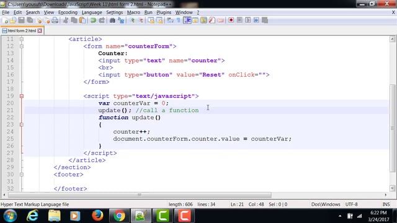Launch Internet Explorer from the taskbar

tap(32, 216)
